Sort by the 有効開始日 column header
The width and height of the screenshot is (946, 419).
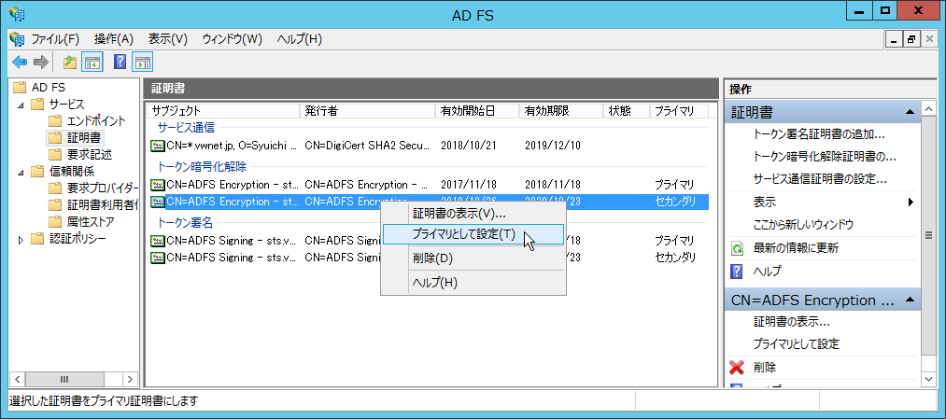click(477, 111)
